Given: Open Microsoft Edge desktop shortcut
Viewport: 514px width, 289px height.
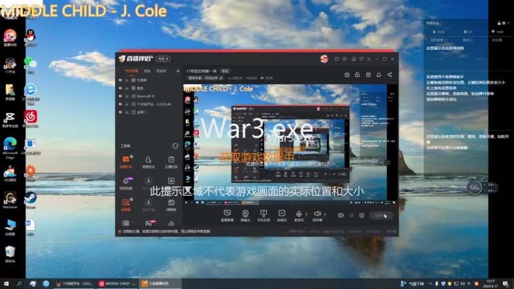Looking at the screenshot, I should point(10,148).
